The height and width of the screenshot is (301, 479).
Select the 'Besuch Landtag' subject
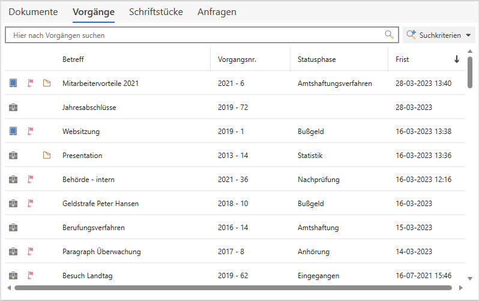(88, 276)
